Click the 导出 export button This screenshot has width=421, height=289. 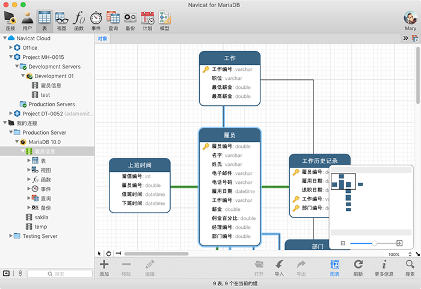(x=301, y=268)
